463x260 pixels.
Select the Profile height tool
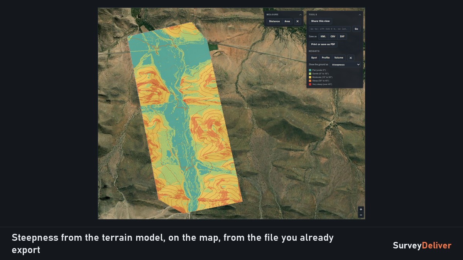326,58
